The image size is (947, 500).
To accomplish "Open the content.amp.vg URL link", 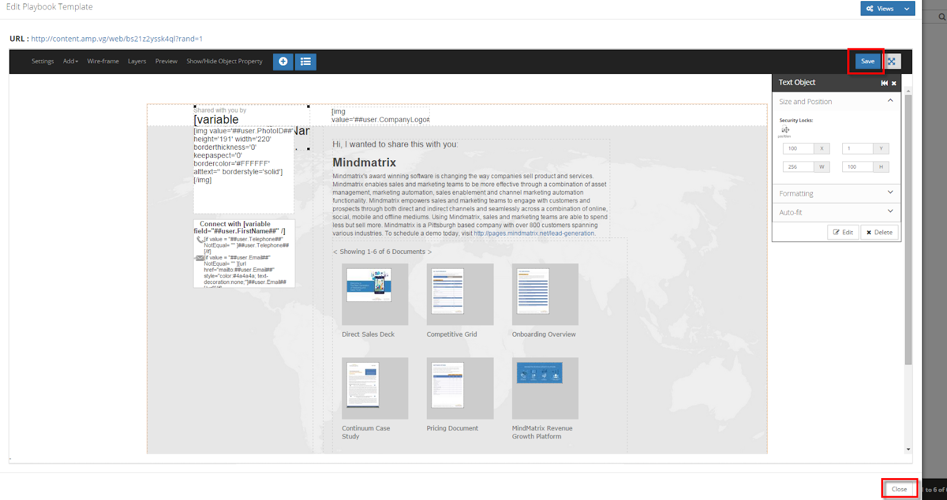I will click(x=117, y=39).
